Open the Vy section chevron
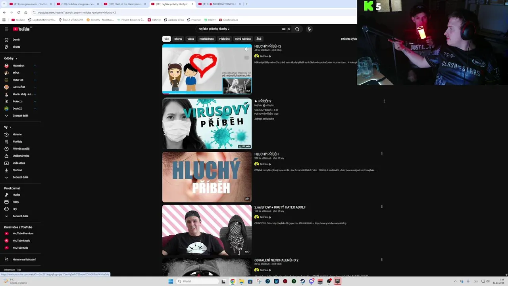Screen dimensions: 508x286 click(10, 127)
